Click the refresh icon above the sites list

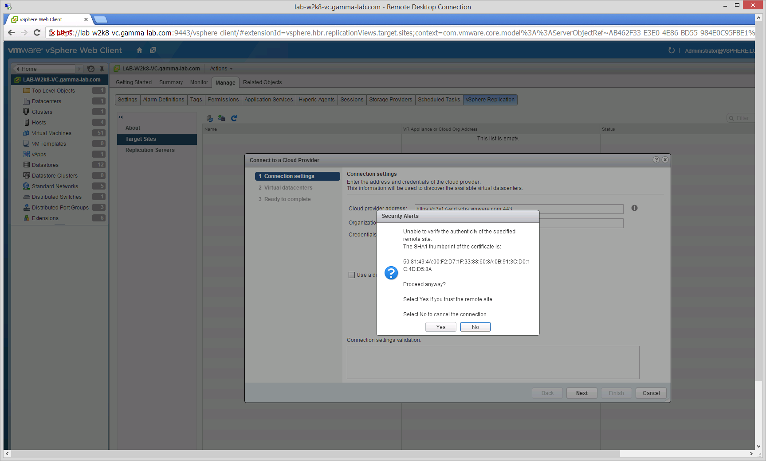coord(234,118)
